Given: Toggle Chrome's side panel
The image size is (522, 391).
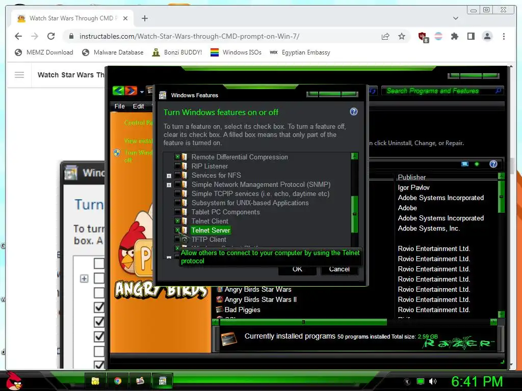Looking at the screenshot, I should coord(471,36).
